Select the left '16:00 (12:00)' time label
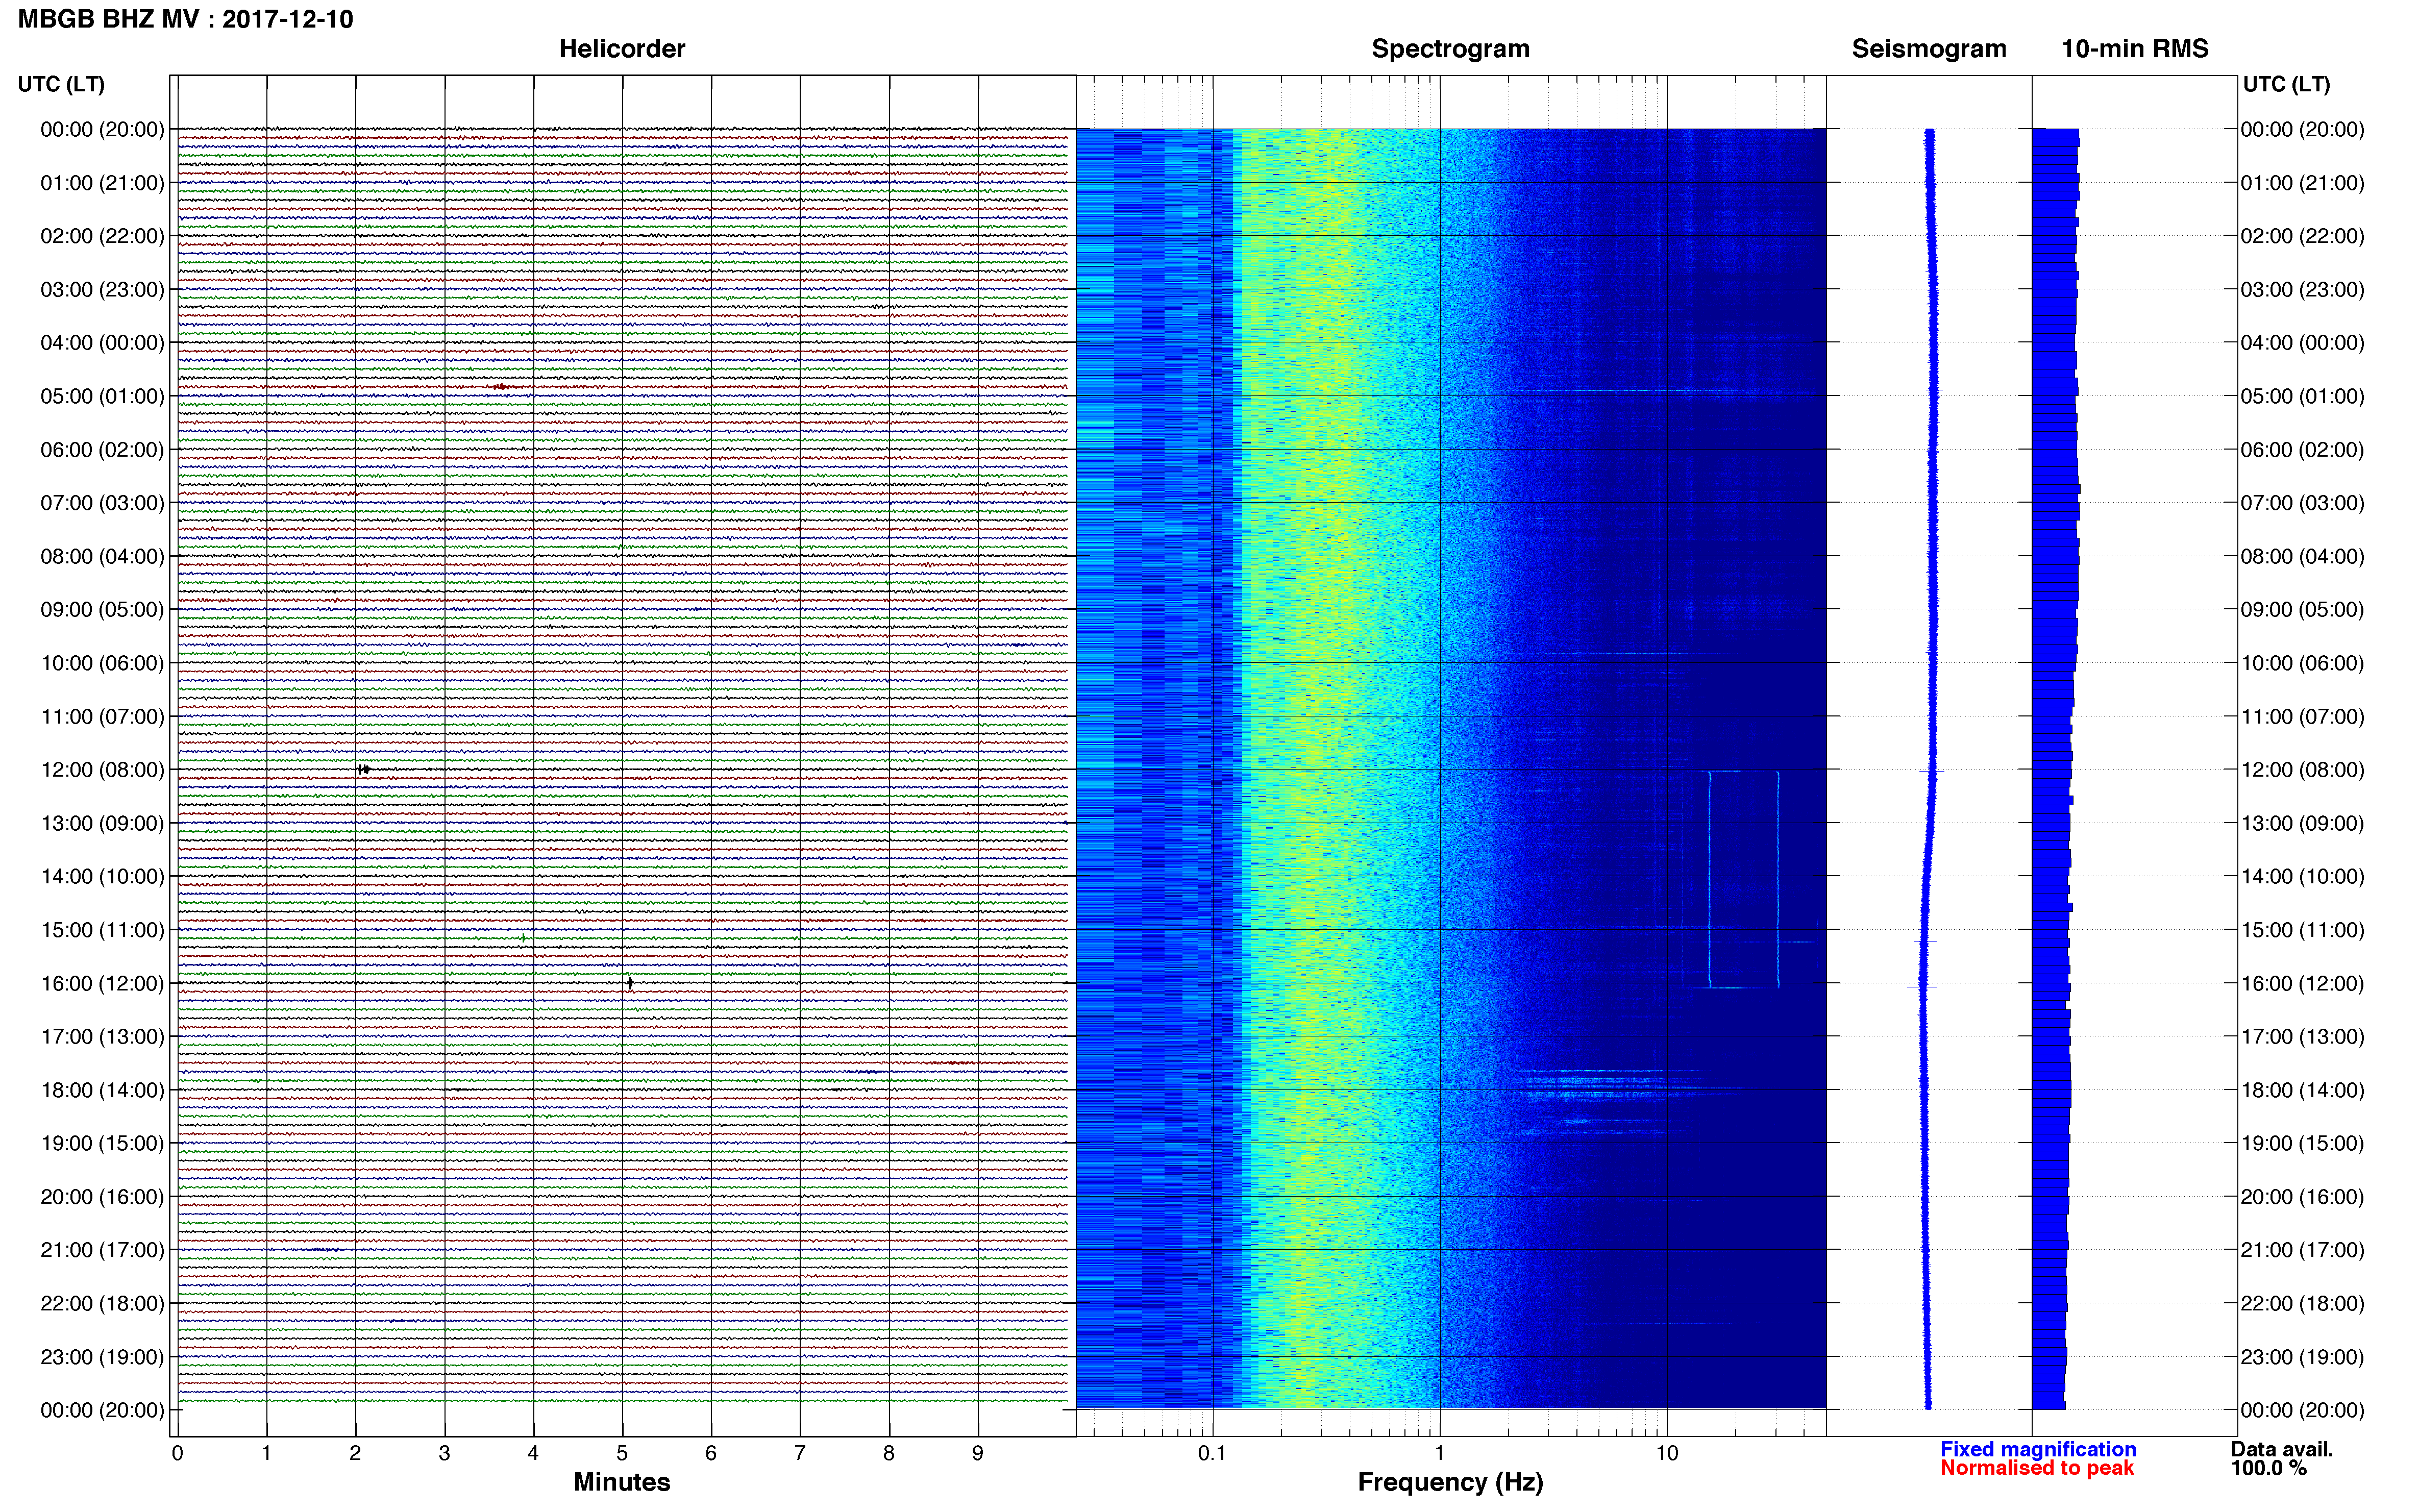Image resolution: width=2419 pixels, height=1512 pixels. tap(102, 983)
